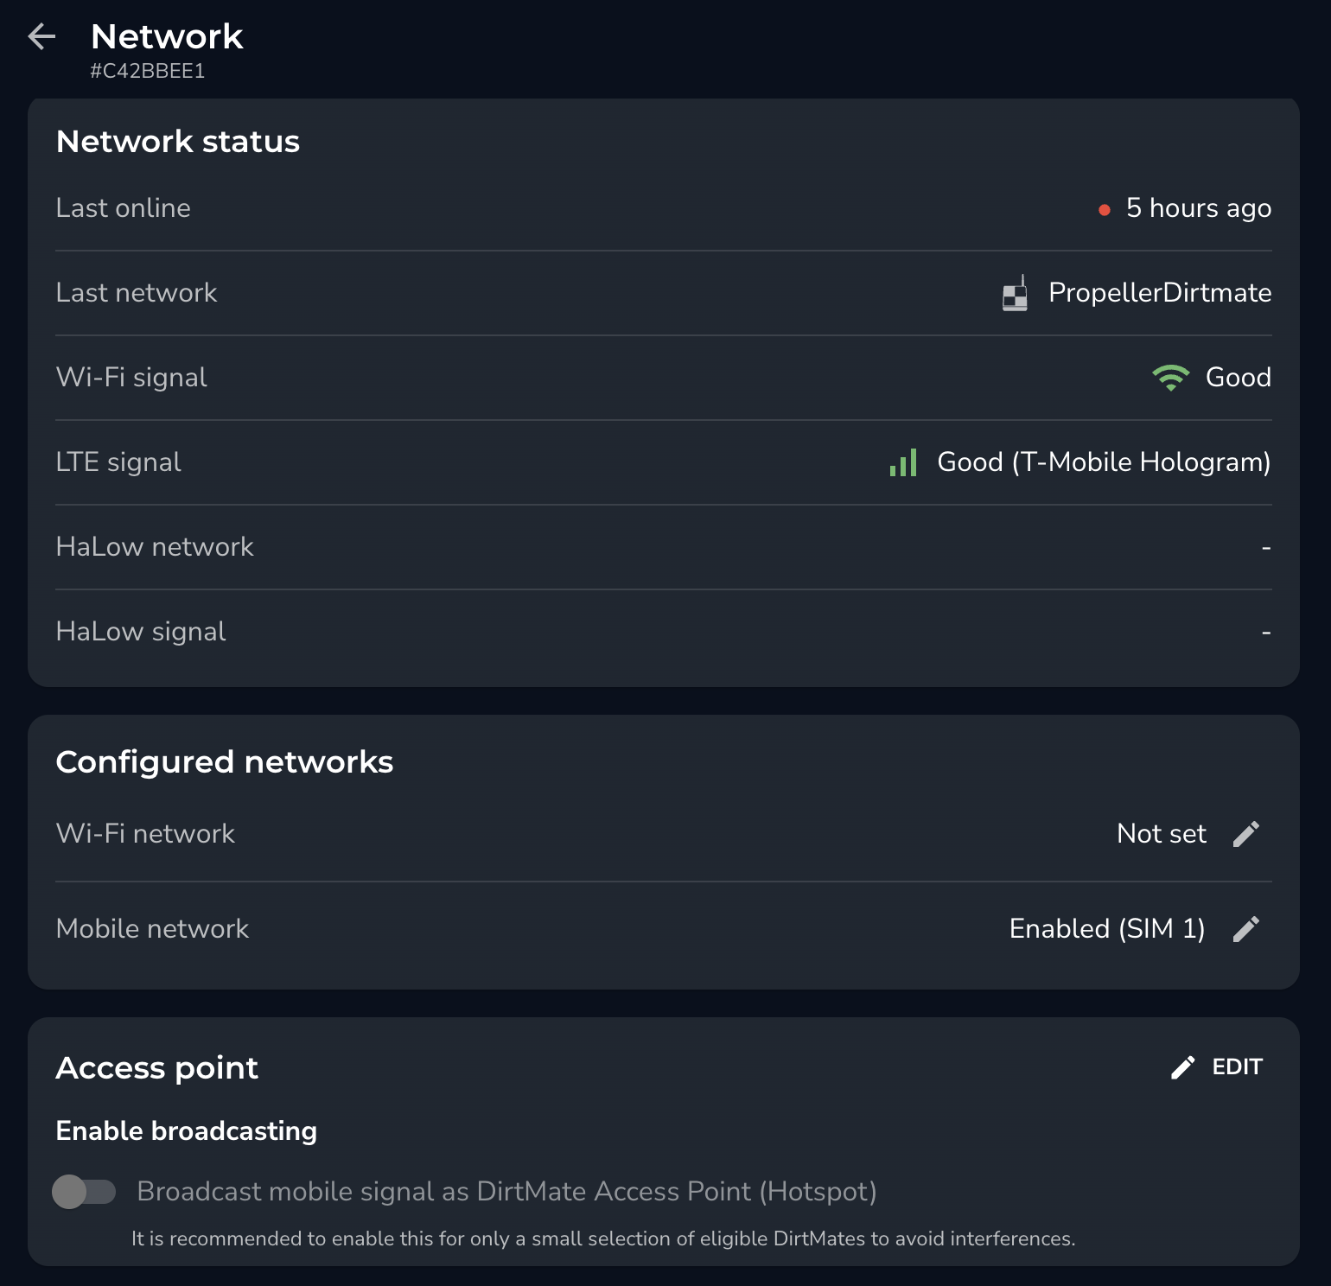1331x1286 pixels.
Task: Click the Network page title
Action: click(x=167, y=36)
